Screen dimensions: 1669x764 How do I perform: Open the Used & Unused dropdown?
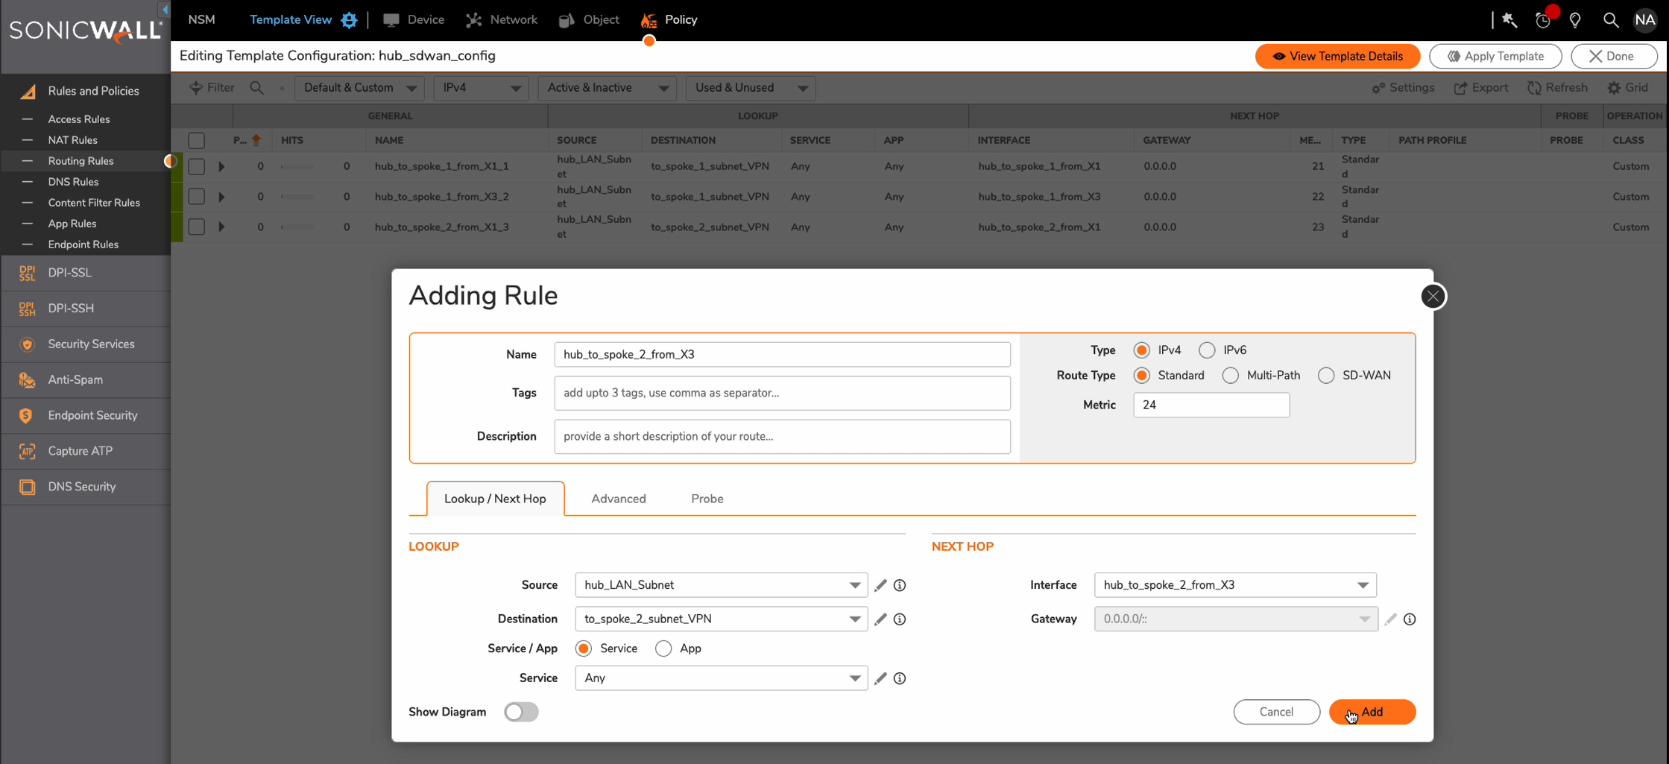click(751, 88)
